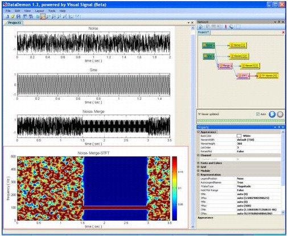Switch to the Project1 document tab
288x236 pixels.
(x=14, y=23)
